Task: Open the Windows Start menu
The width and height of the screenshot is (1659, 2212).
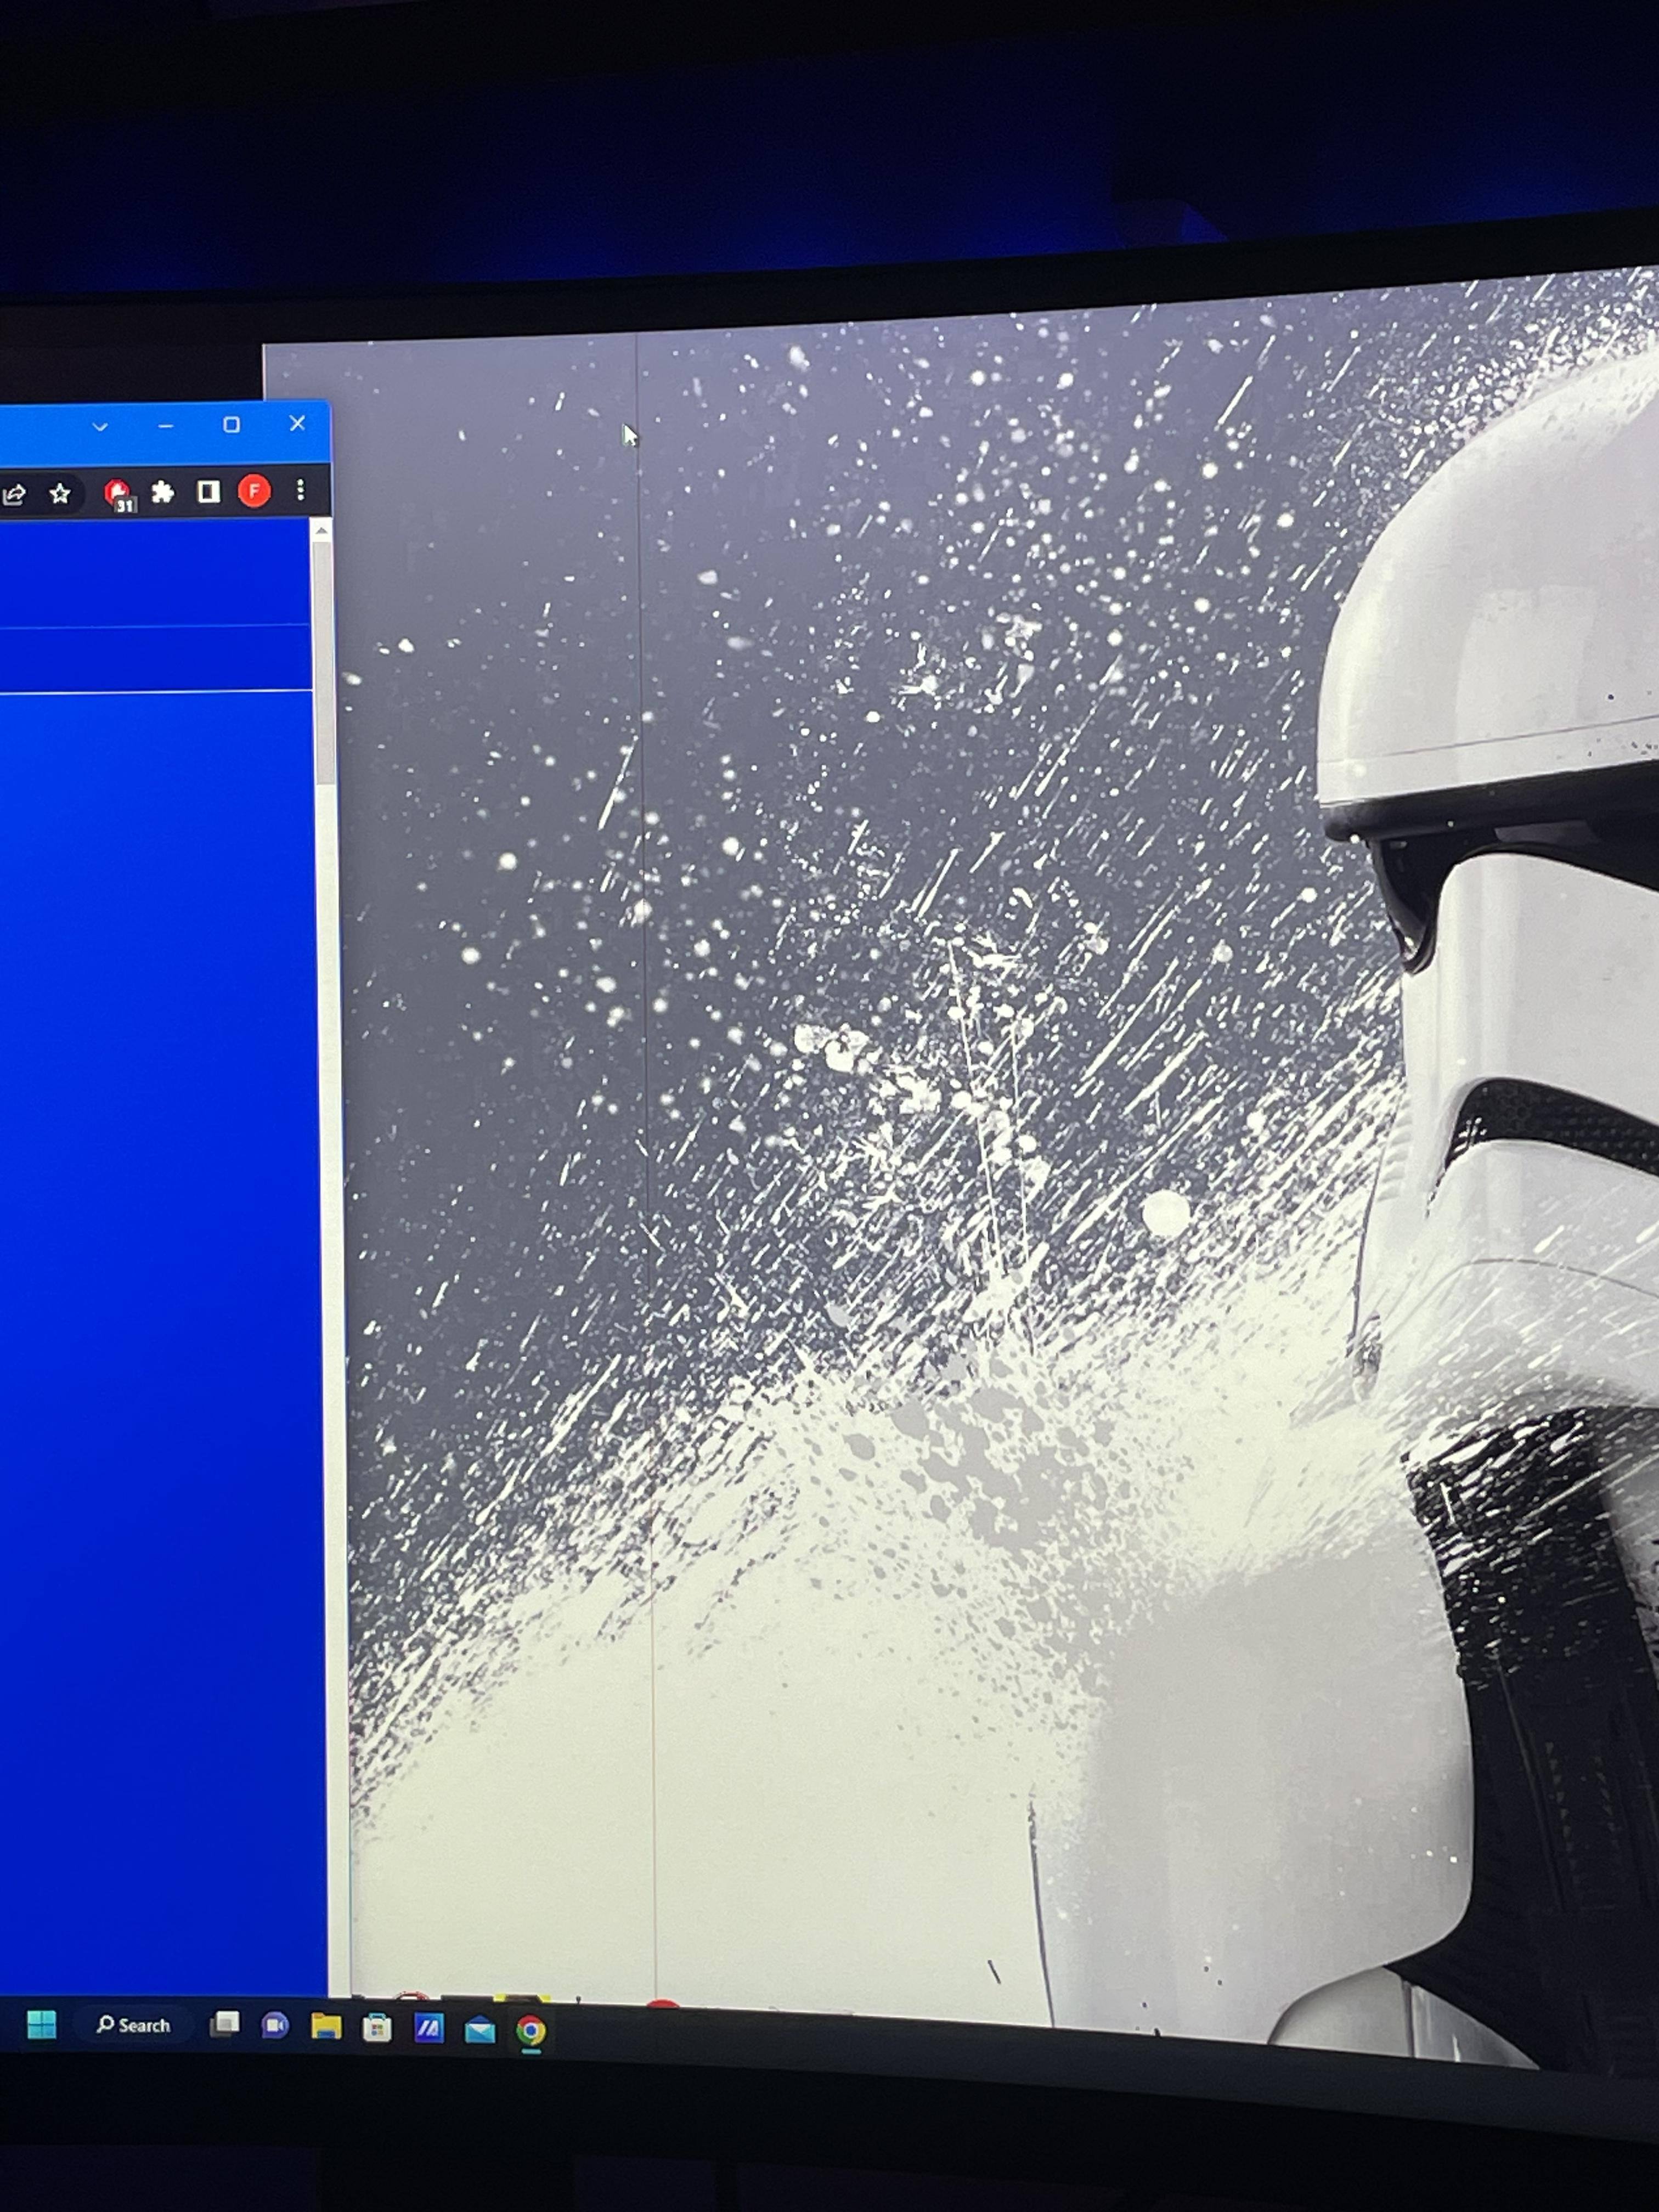Action: pos(41,2024)
